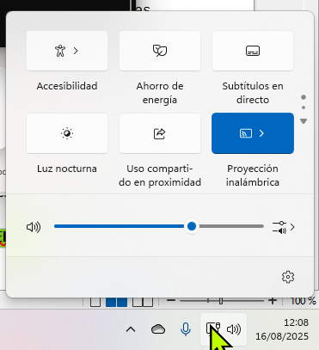Expand Accesibilidad options chevron
Screen dimensions: 319x350
(76, 51)
